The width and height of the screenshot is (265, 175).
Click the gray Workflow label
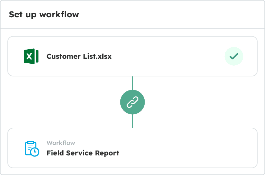pyautogui.click(x=61, y=143)
